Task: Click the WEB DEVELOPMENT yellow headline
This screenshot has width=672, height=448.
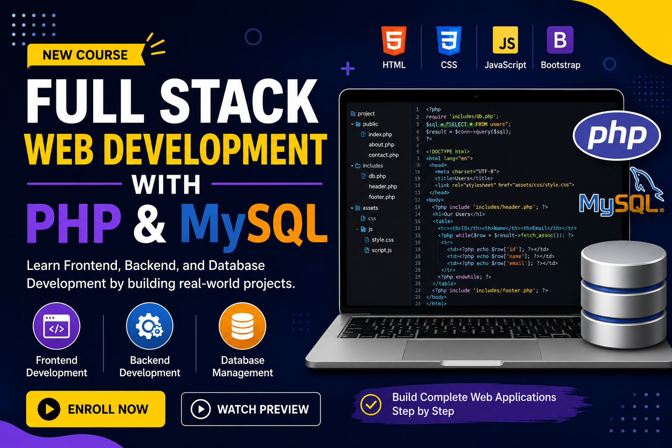Action: pyautogui.click(x=176, y=149)
